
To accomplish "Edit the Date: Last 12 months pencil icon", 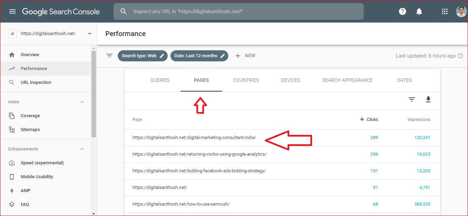I will click(x=222, y=56).
